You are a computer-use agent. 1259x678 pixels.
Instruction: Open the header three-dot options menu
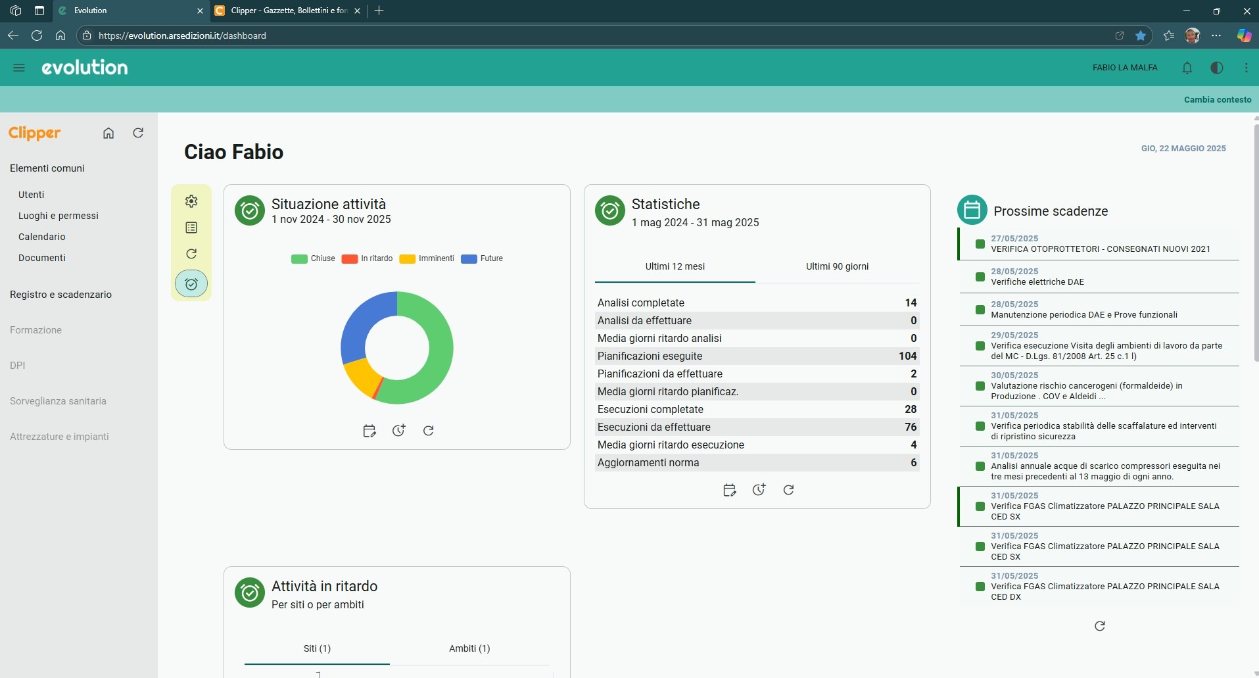1247,68
